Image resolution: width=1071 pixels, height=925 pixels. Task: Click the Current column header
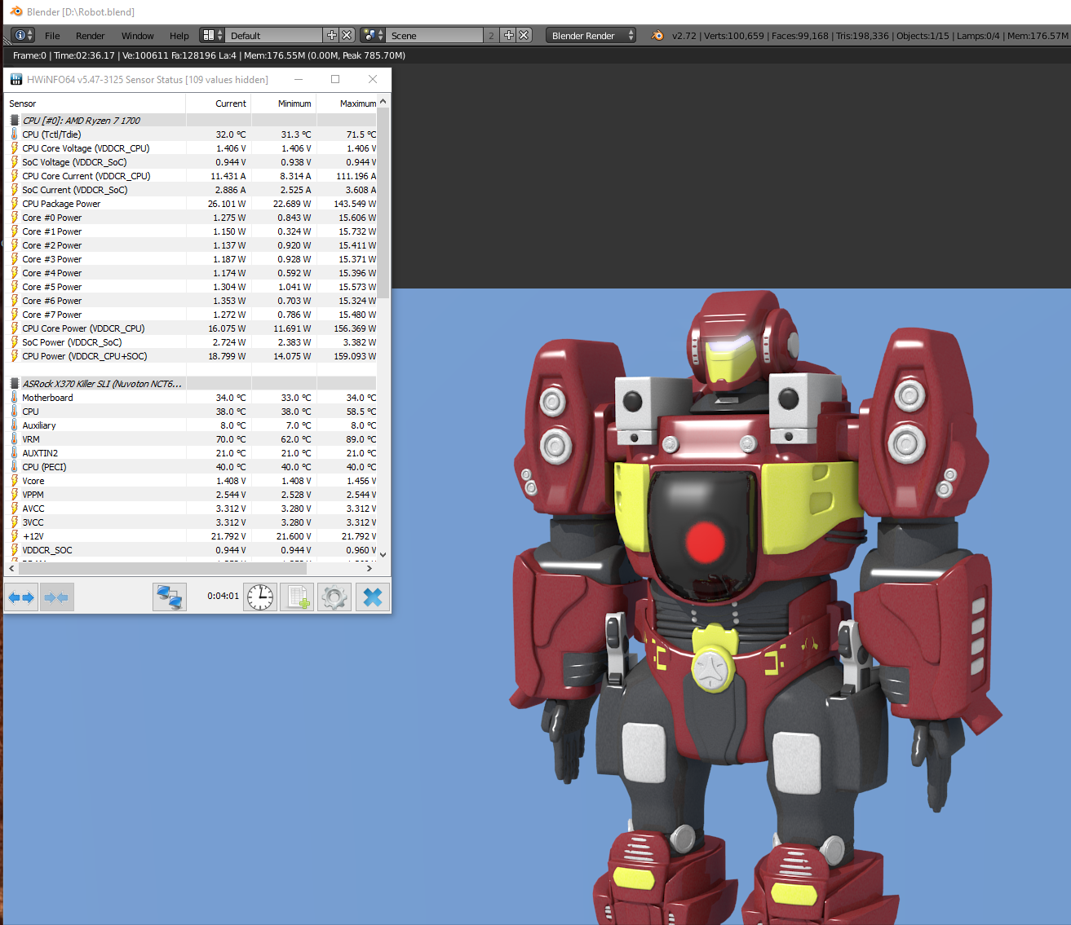pos(219,104)
